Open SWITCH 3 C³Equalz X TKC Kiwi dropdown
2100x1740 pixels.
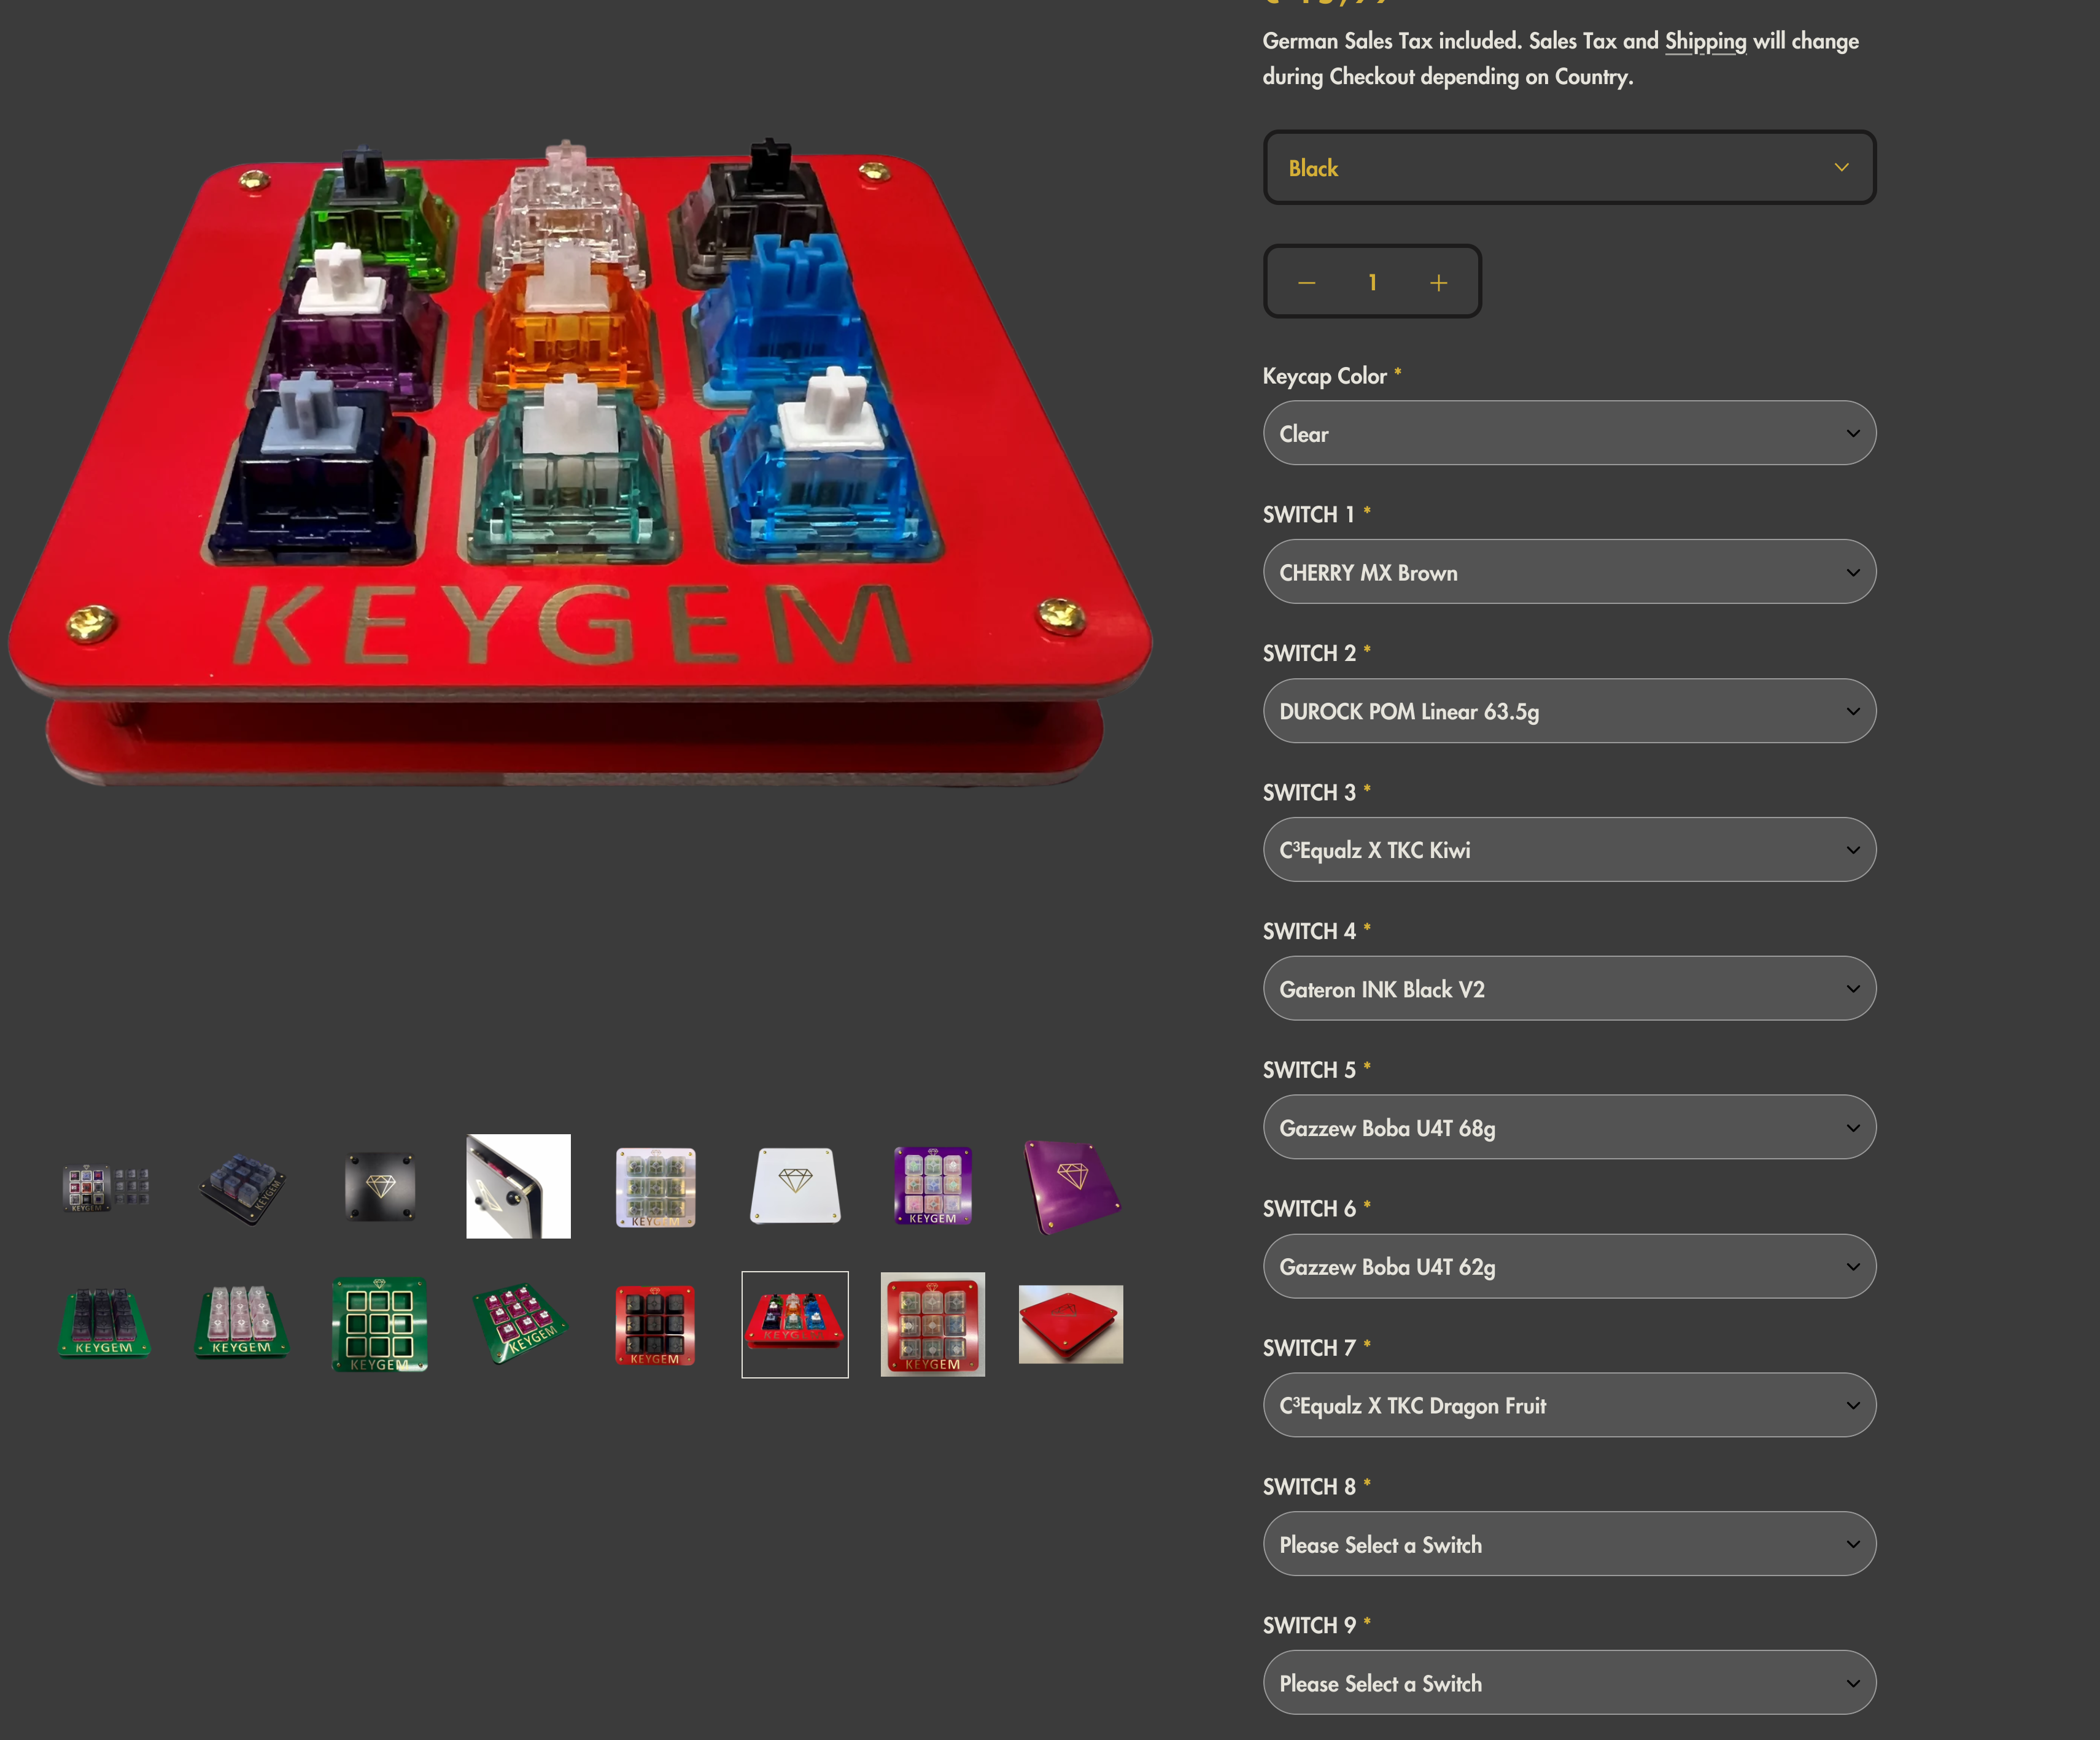click(1569, 850)
